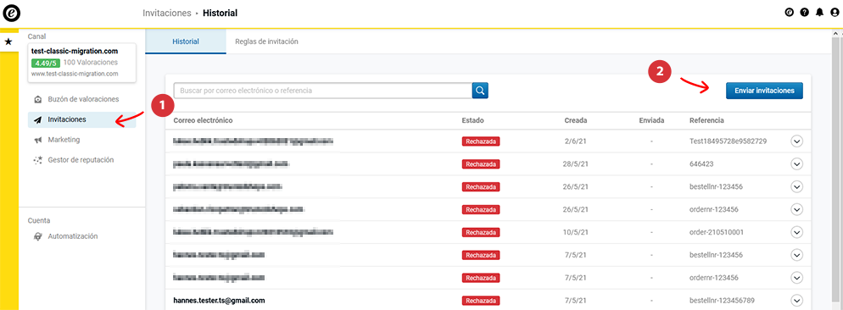Screen dimensions: 843x310
Task: Click Invitaciones in the breadcrumb
Action: coord(167,13)
